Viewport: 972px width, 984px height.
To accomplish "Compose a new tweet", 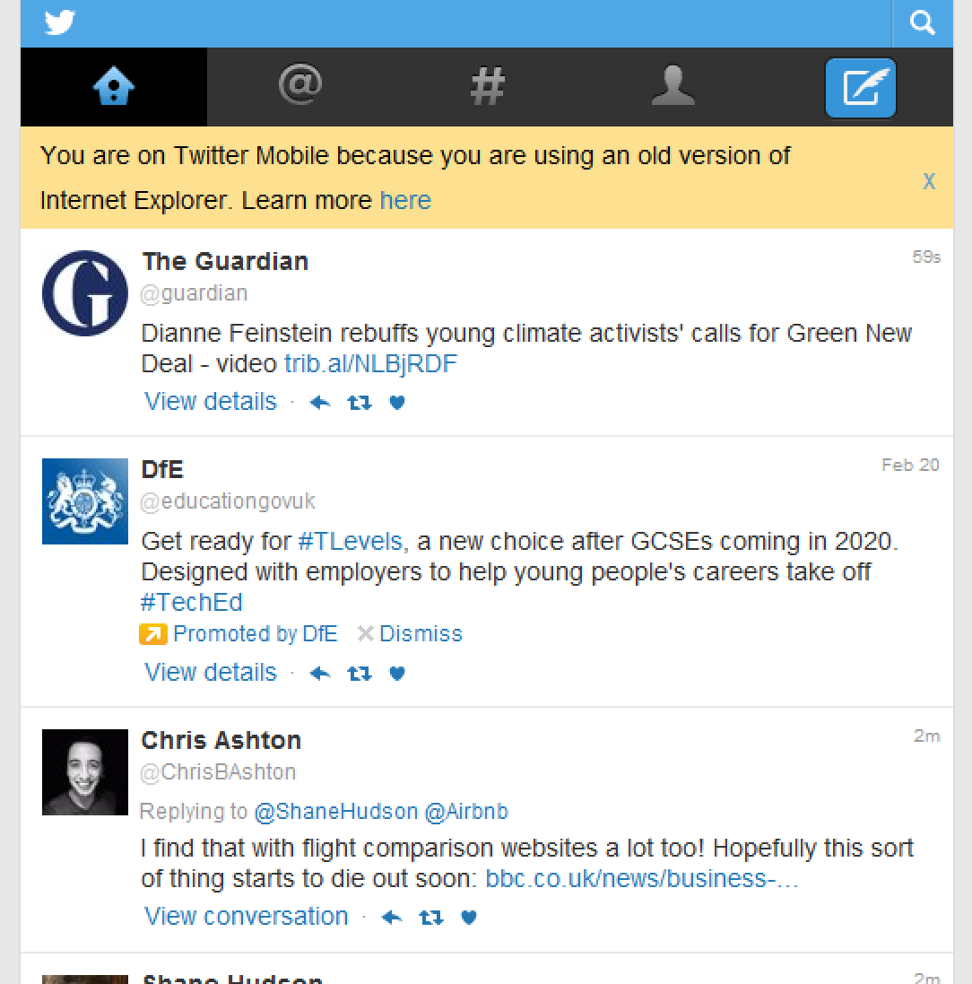I will 860,88.
